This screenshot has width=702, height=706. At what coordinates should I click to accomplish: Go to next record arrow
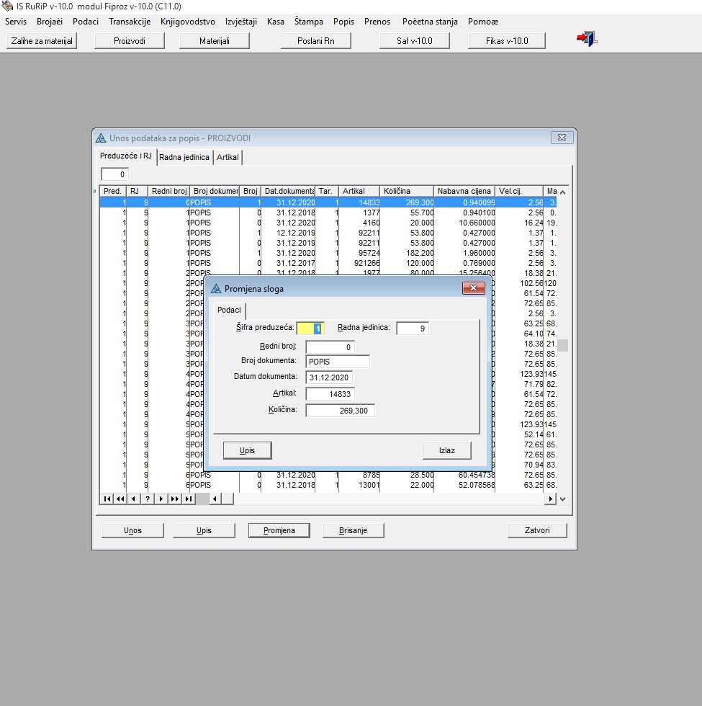tap(161, 499)
